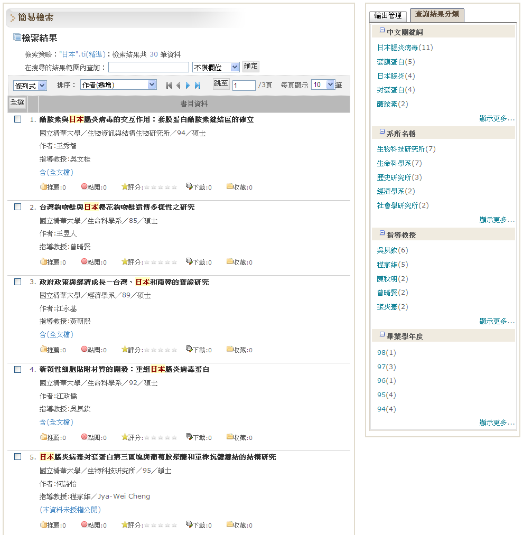The image size is (523, 535).
Task: Collapse the 中文關鍵詞 category section
Action: point(382,31)
